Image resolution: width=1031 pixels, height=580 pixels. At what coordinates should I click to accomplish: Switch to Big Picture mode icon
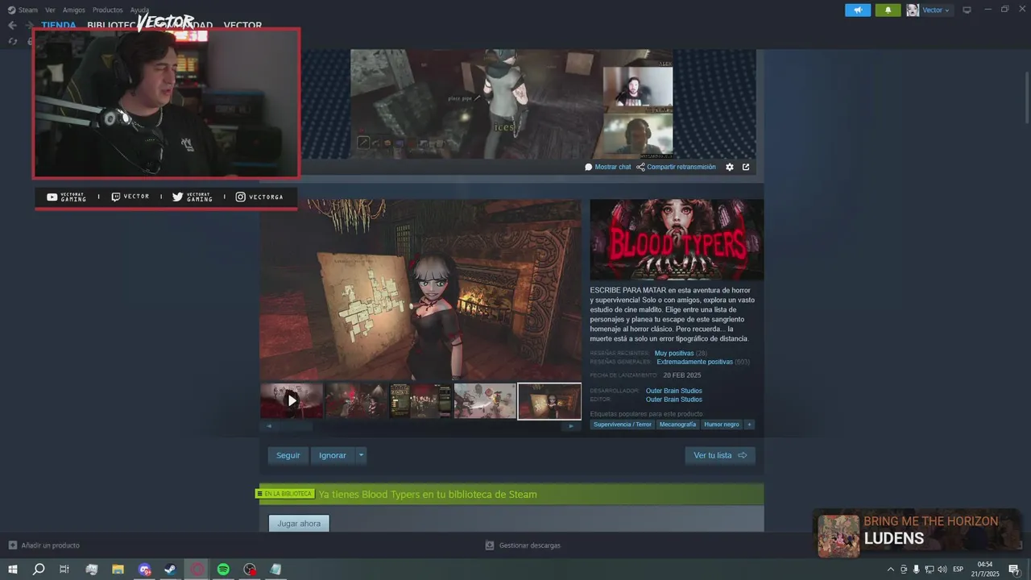pos(967,10)
